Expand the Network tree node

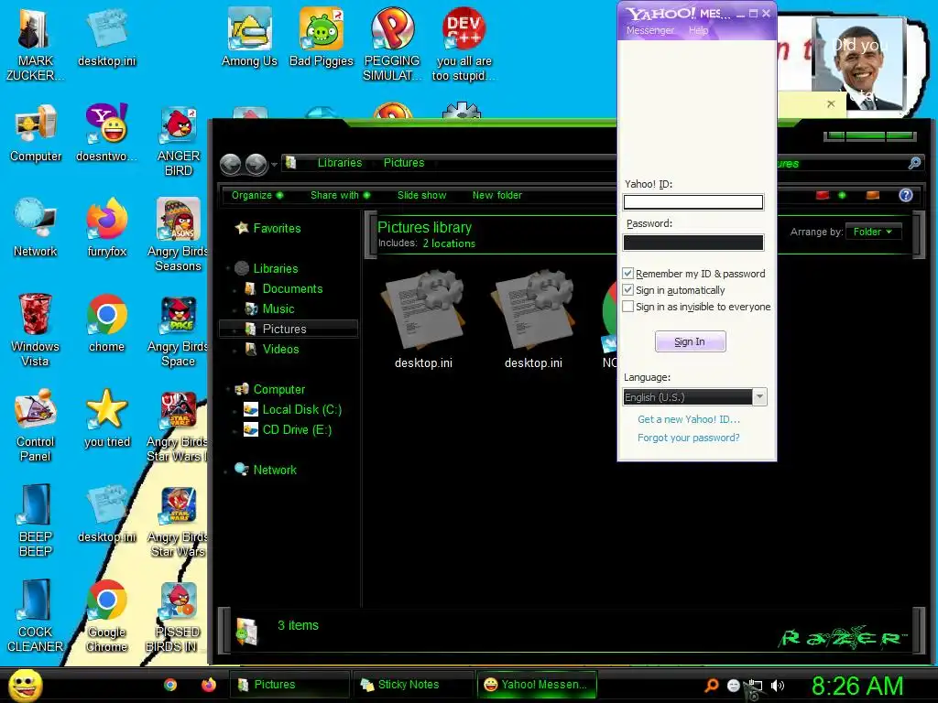point(225,470)
